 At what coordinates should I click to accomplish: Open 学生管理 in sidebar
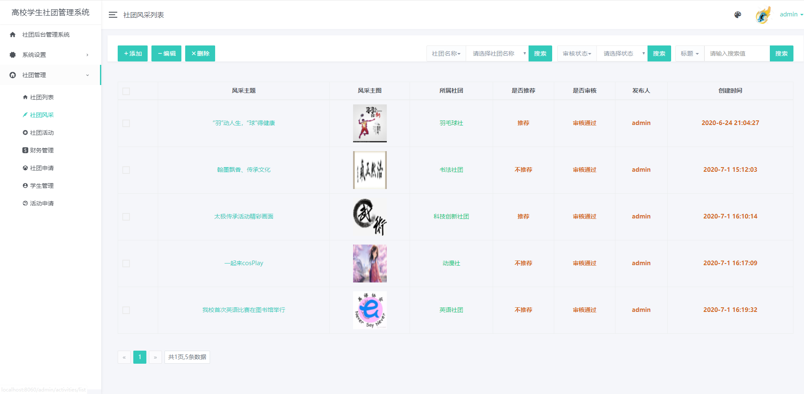coord(42,186)
